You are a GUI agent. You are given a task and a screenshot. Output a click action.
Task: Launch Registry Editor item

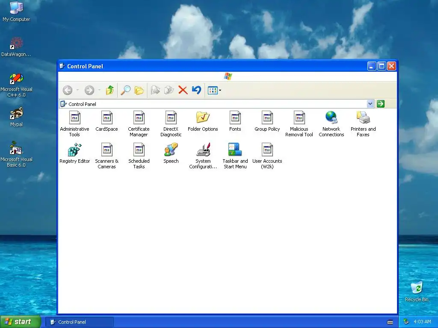(x=74, y=153)
